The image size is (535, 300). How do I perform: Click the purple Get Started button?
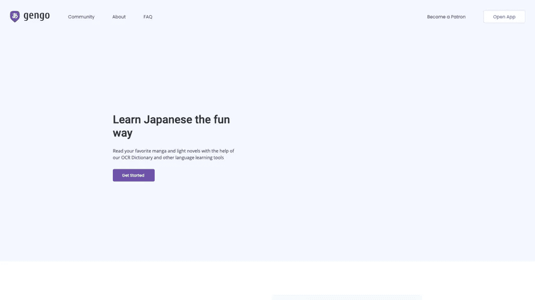coord(134,175)
